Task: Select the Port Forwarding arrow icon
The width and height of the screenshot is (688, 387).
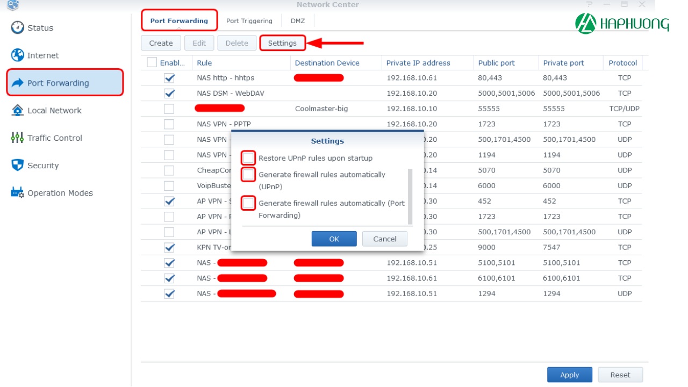Action: click(x=17, y=83)
